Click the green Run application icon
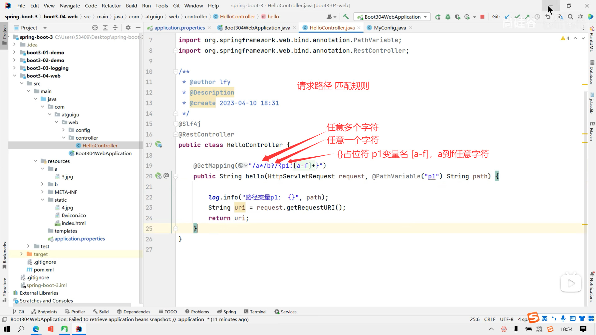 coord(438,17)
